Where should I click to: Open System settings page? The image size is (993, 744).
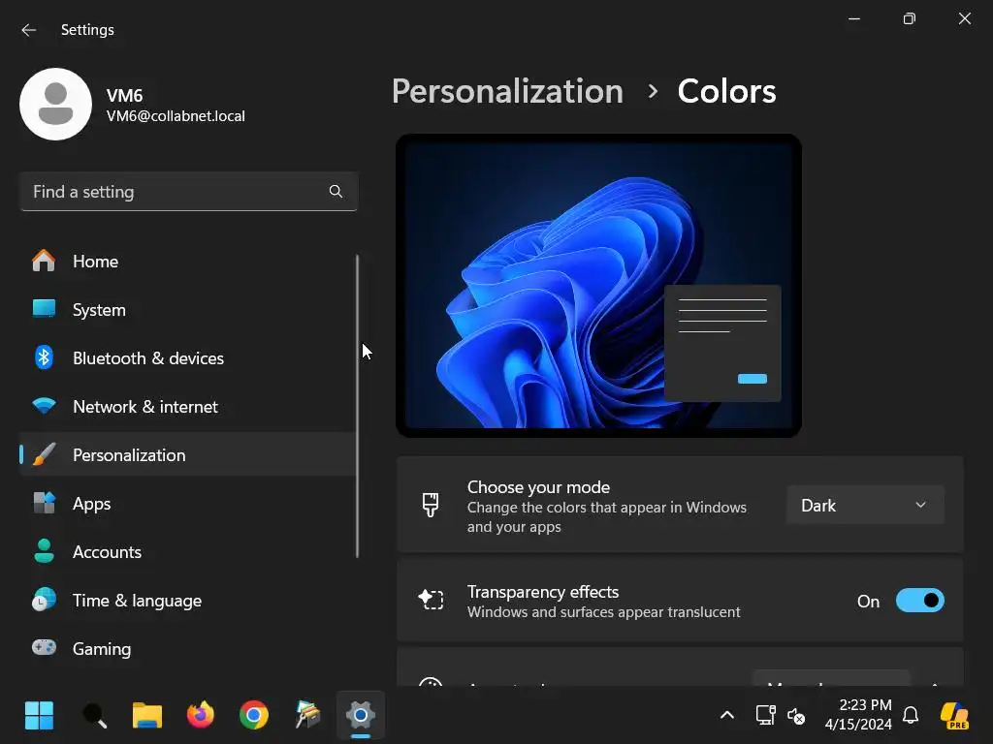(188, 309)
